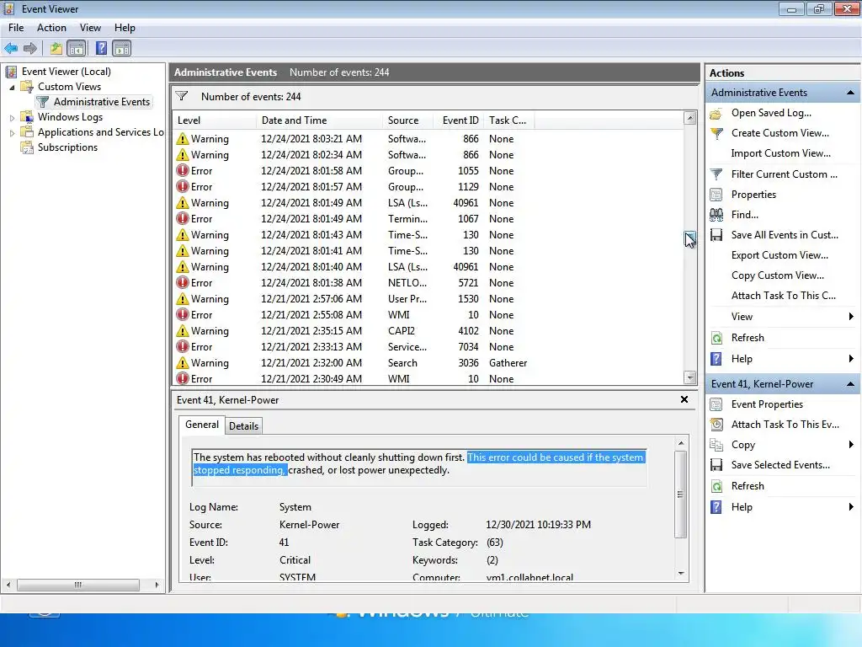Click the preview pane scroll down arrow
862x647 pixels.
point(681,573)
